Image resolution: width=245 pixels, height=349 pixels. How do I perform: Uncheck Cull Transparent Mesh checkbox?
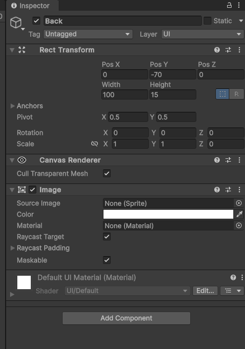point(107,173)
